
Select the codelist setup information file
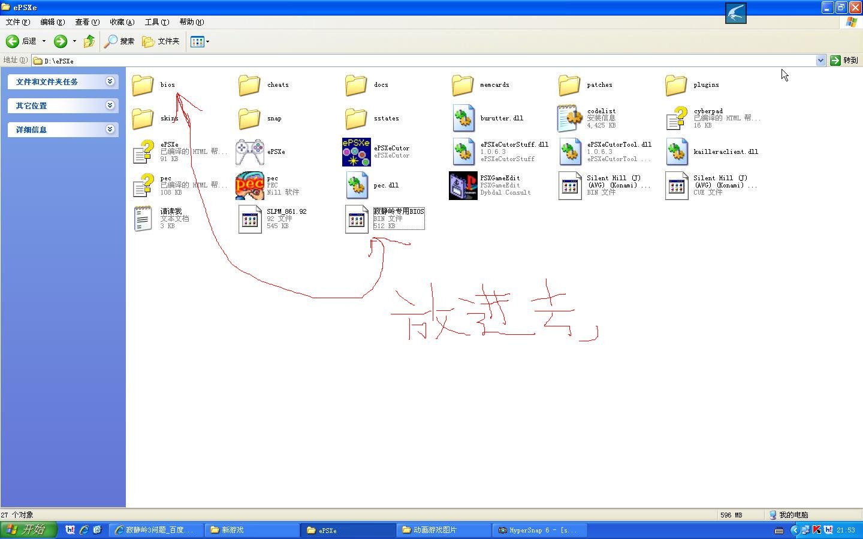(x=569, y=119)
